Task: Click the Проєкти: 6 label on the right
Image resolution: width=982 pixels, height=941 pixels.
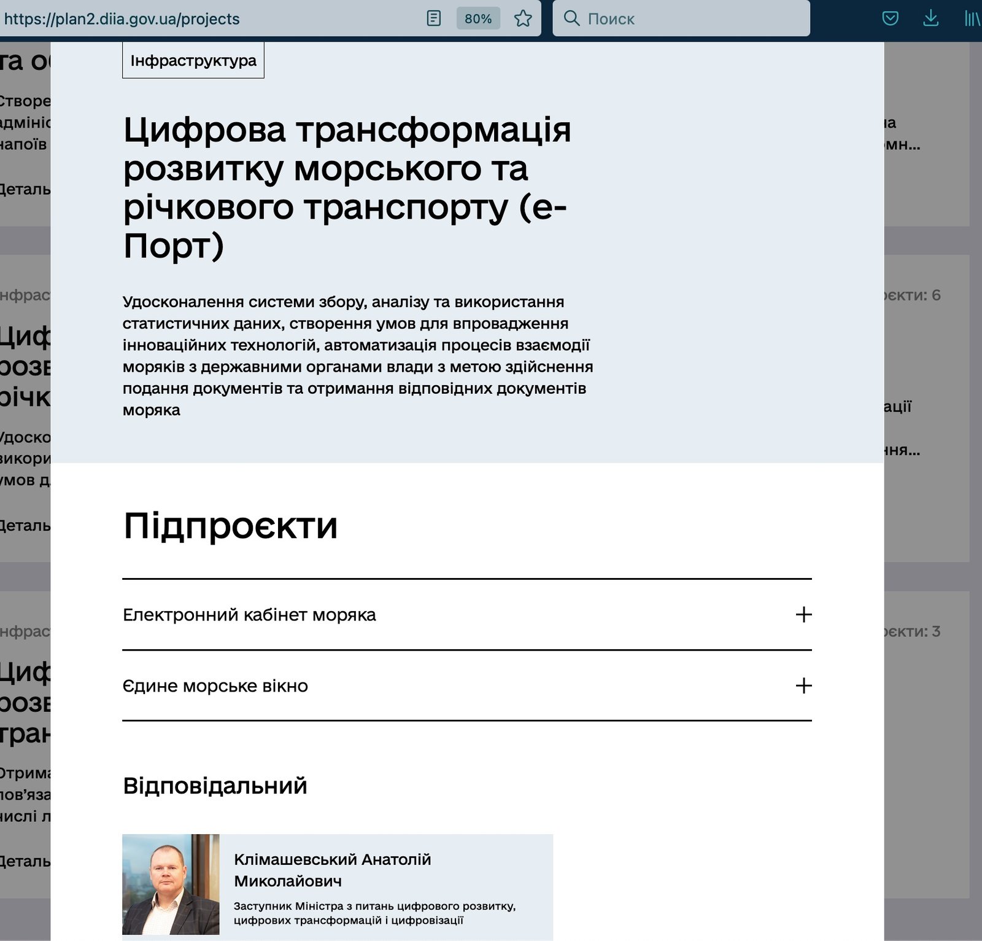Action: coord(913,294)
